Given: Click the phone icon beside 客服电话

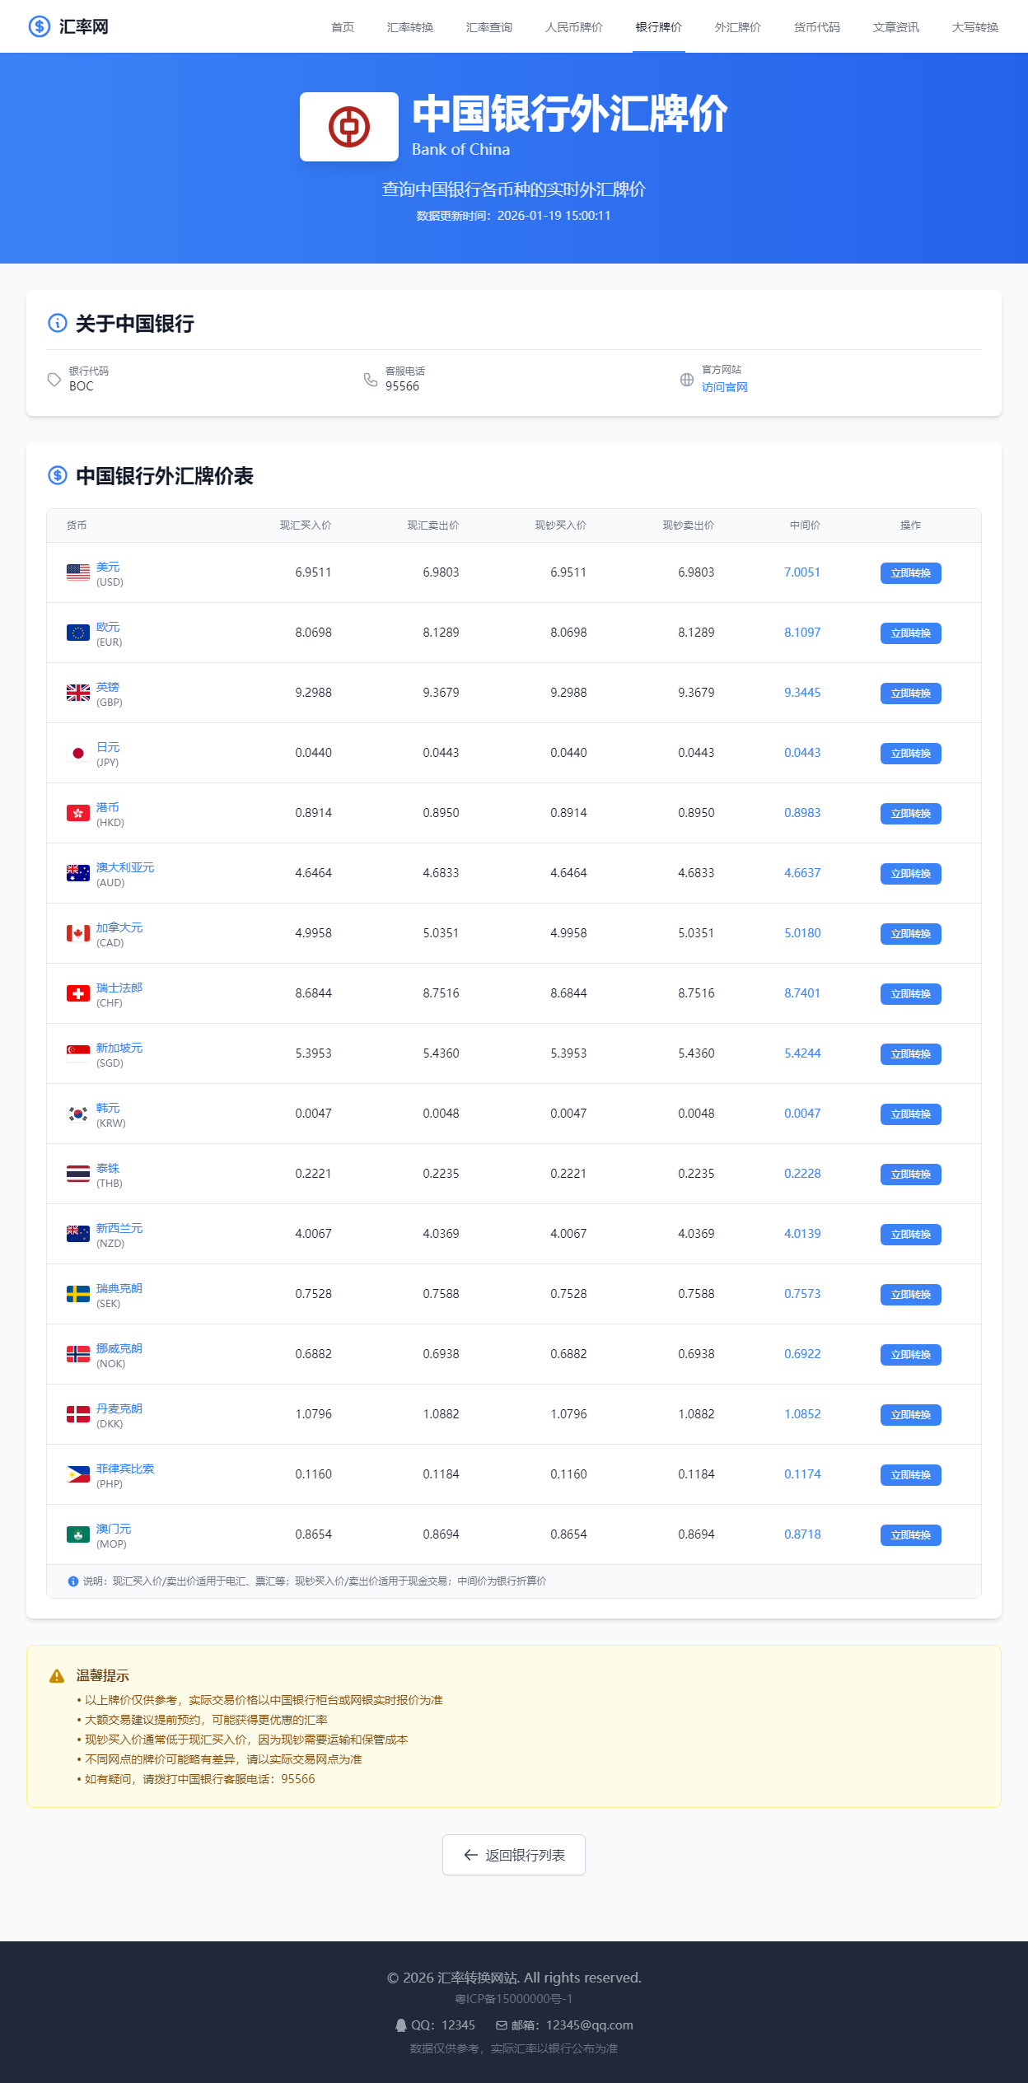Looking at the screenshot, I should 371,380.
